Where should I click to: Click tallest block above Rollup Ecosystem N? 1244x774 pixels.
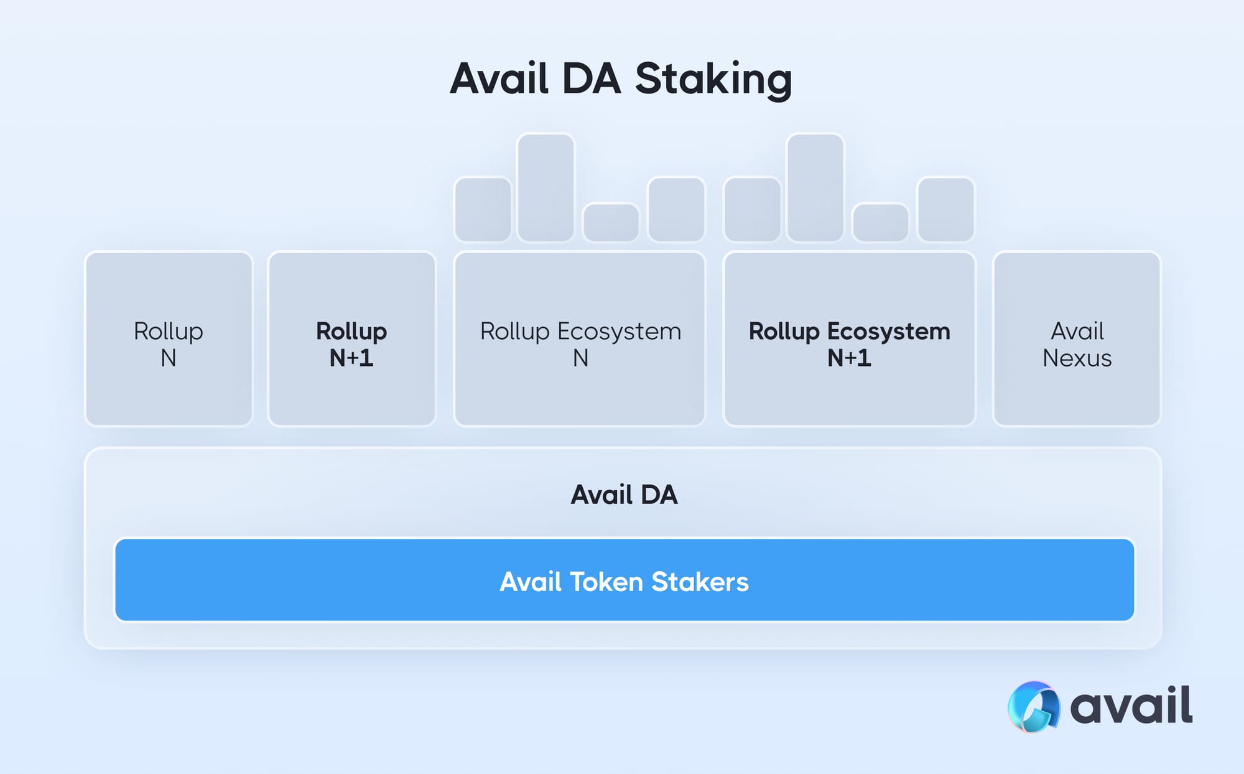coord(545,187)
